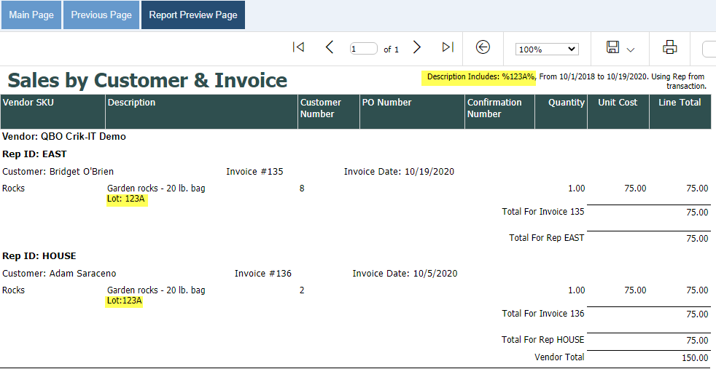Click the next page arrow icon
The image size is (716, 369).
pos(417,47)
